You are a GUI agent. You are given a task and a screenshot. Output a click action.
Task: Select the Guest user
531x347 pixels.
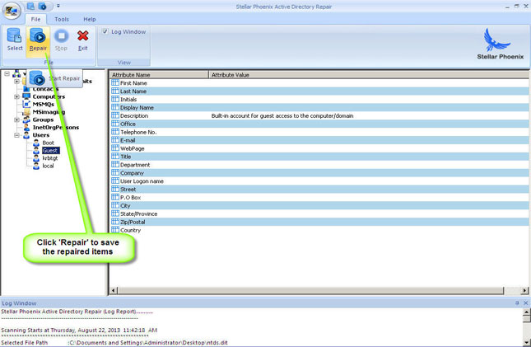coord(50,151)
